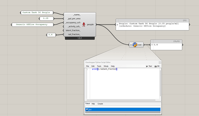Screen dimensions: 199x116
Task: Switch to the Output tab
Action: click(87, 104)
